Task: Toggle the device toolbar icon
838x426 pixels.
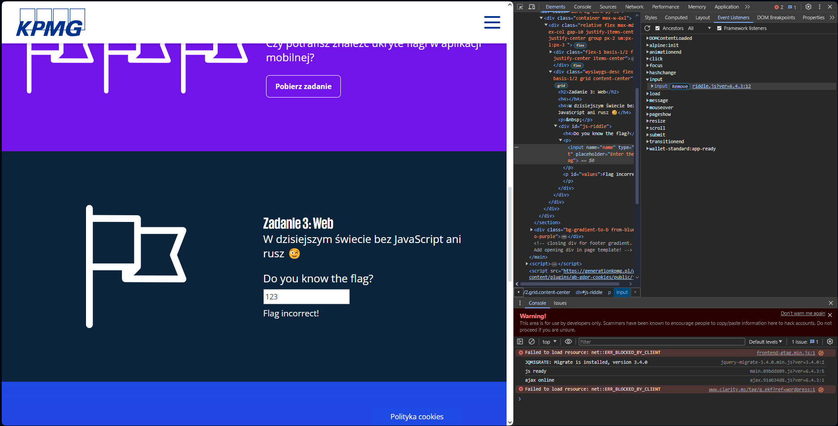Action: click(x=532, y=7)
